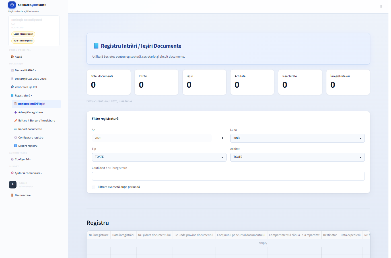Open the Luna dropdown showing Iunie
The height and width of the screenshot is (258, 391).
point(297,138)
